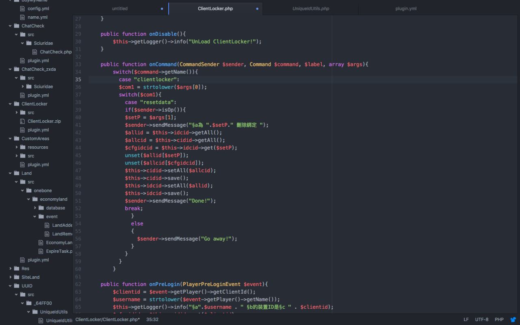The image size is (520, 325).
Task: Open the UTF-8 encoding selector
Action: point(482,320)
